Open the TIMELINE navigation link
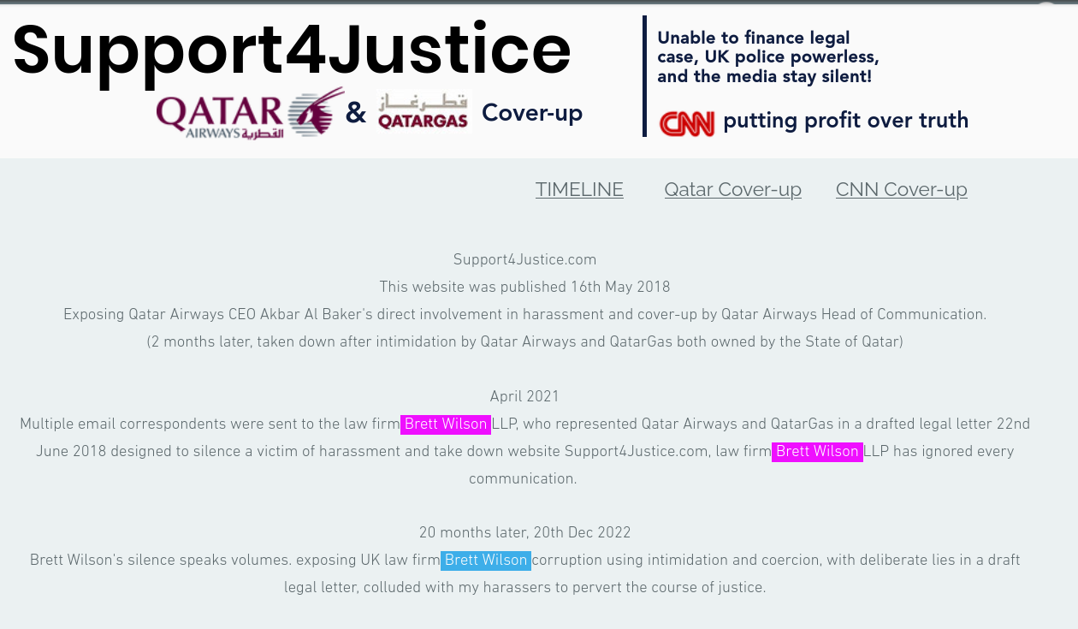Viewport: 1078px width, 629px height. (579, 189)
